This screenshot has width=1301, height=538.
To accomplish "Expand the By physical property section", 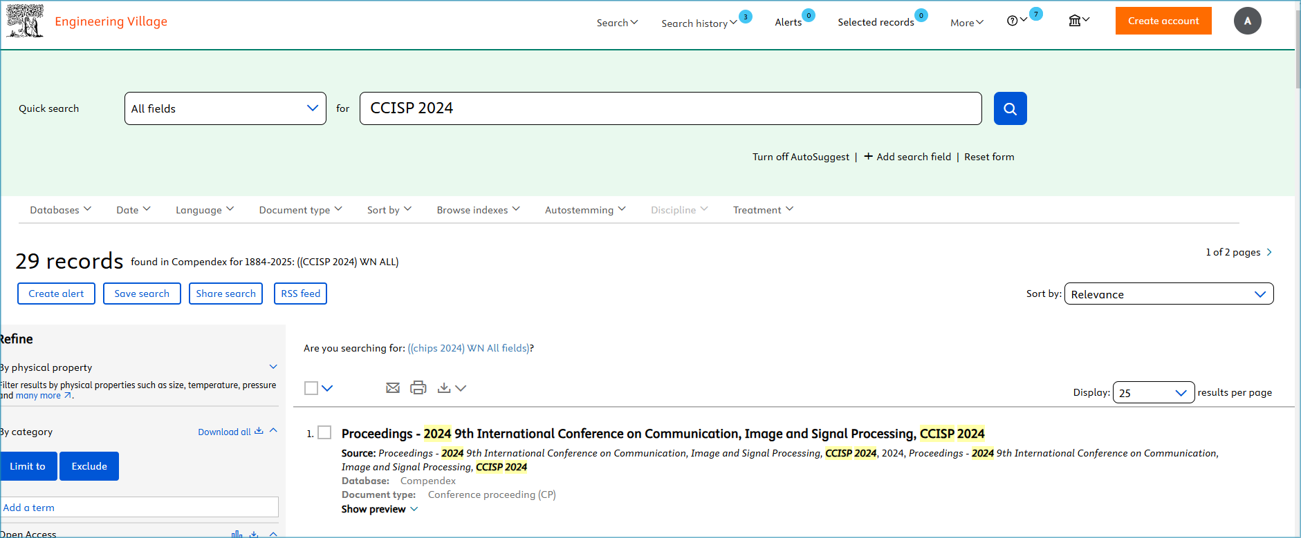I will pos(273,367).
